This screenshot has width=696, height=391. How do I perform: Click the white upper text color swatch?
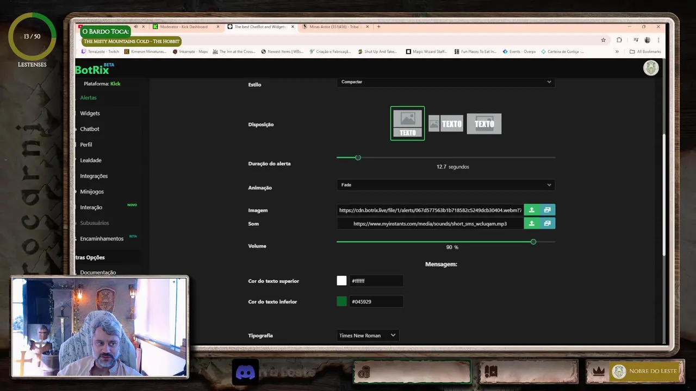(341, 281)
